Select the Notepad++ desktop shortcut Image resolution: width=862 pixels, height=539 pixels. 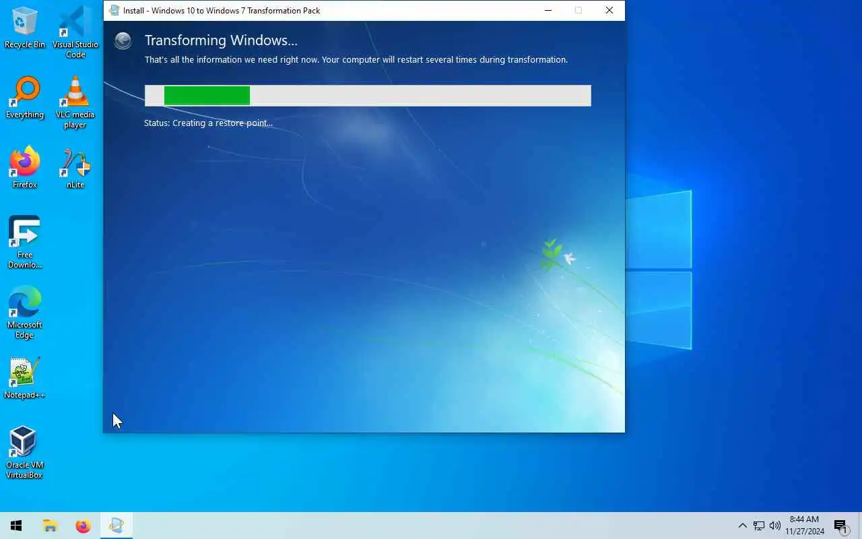25,378
